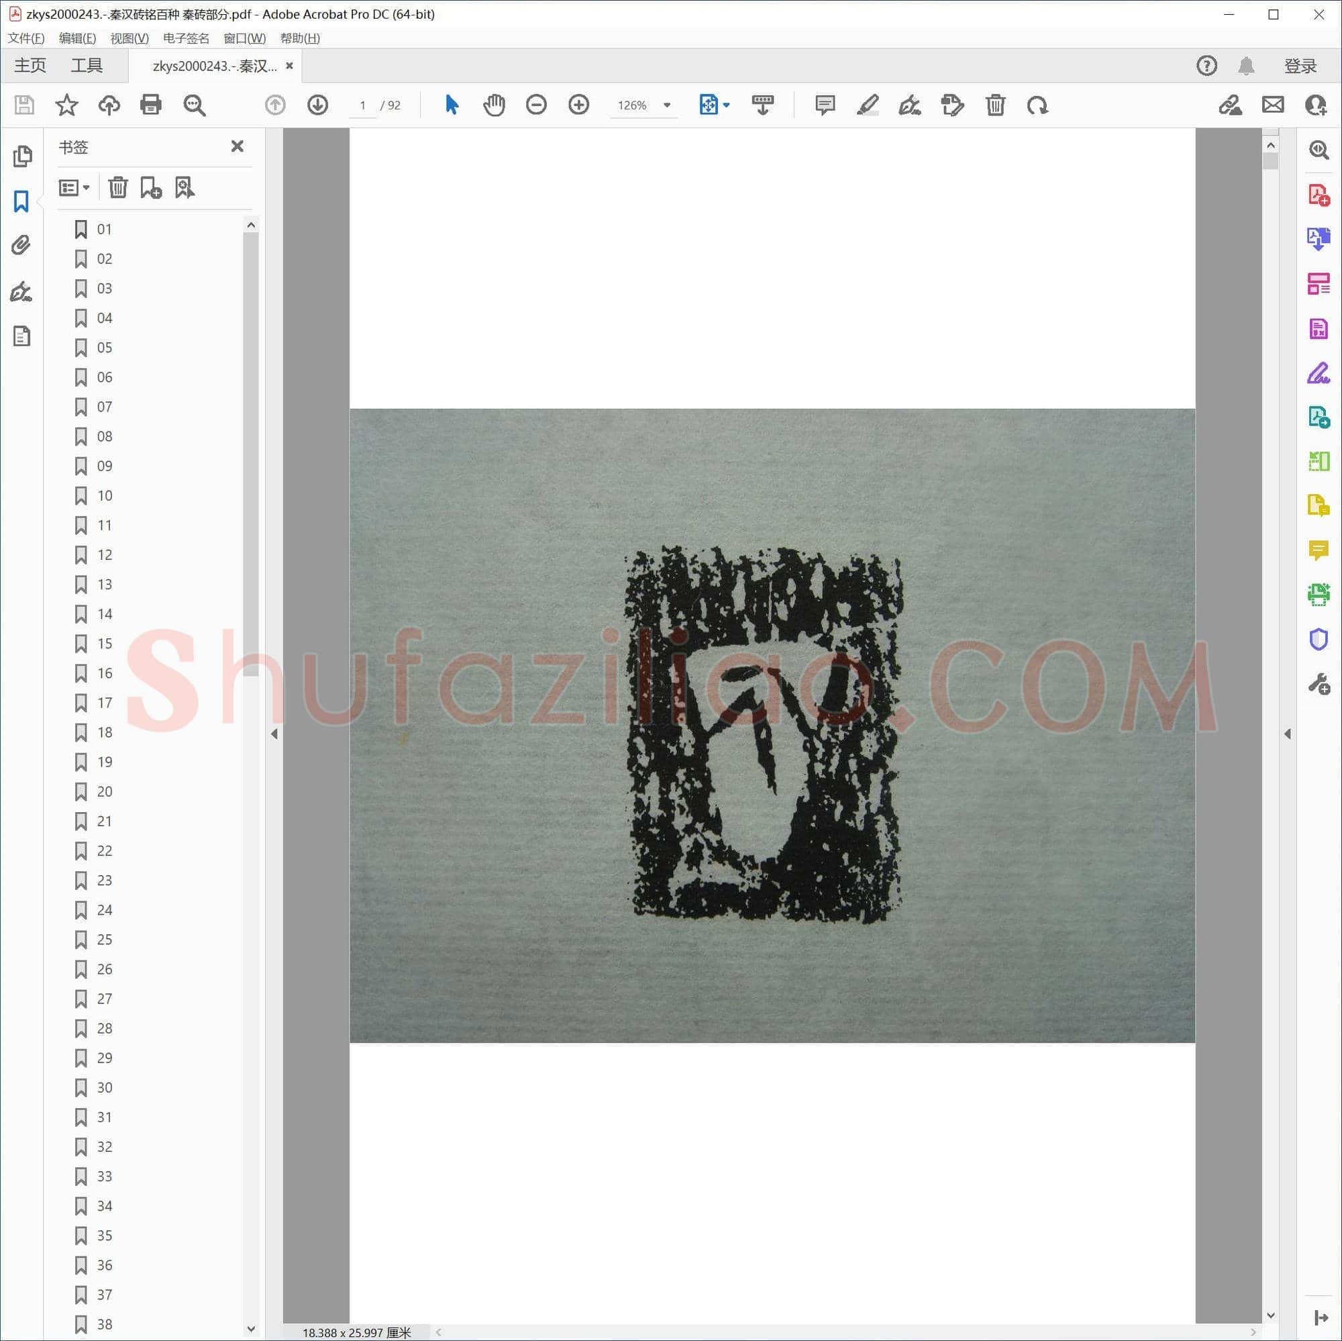Rotate the page clockwise
The width and height of the screenshot is (1342, 1341).
tap(1038, 105)
